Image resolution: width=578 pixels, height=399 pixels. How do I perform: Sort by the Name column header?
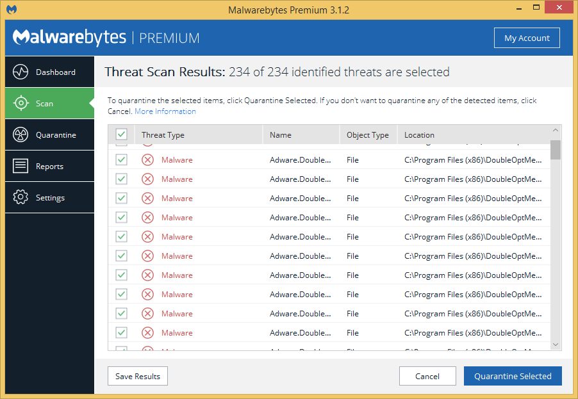tap(301, 135)
